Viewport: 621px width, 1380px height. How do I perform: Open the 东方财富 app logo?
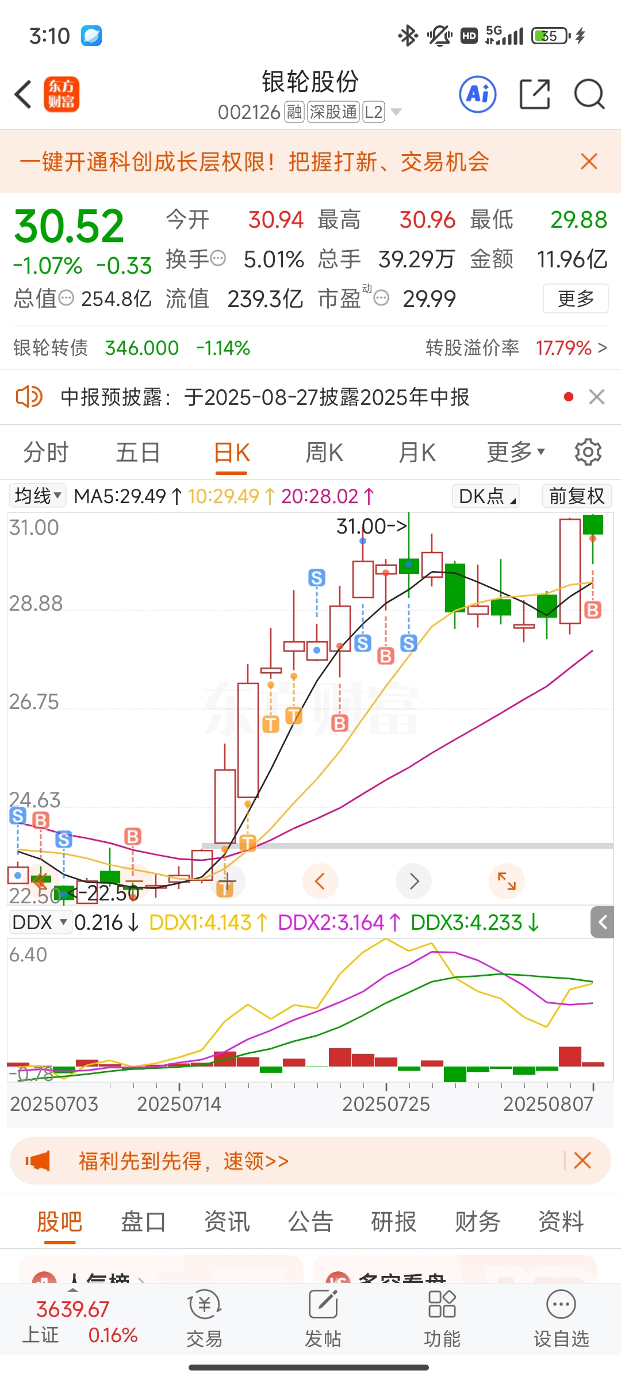coord(62,94)
